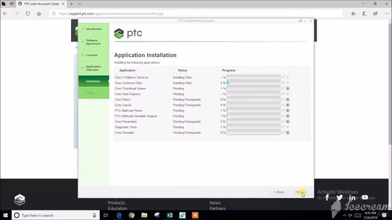Open the Education link in the footer

click(x=117, y=208)
